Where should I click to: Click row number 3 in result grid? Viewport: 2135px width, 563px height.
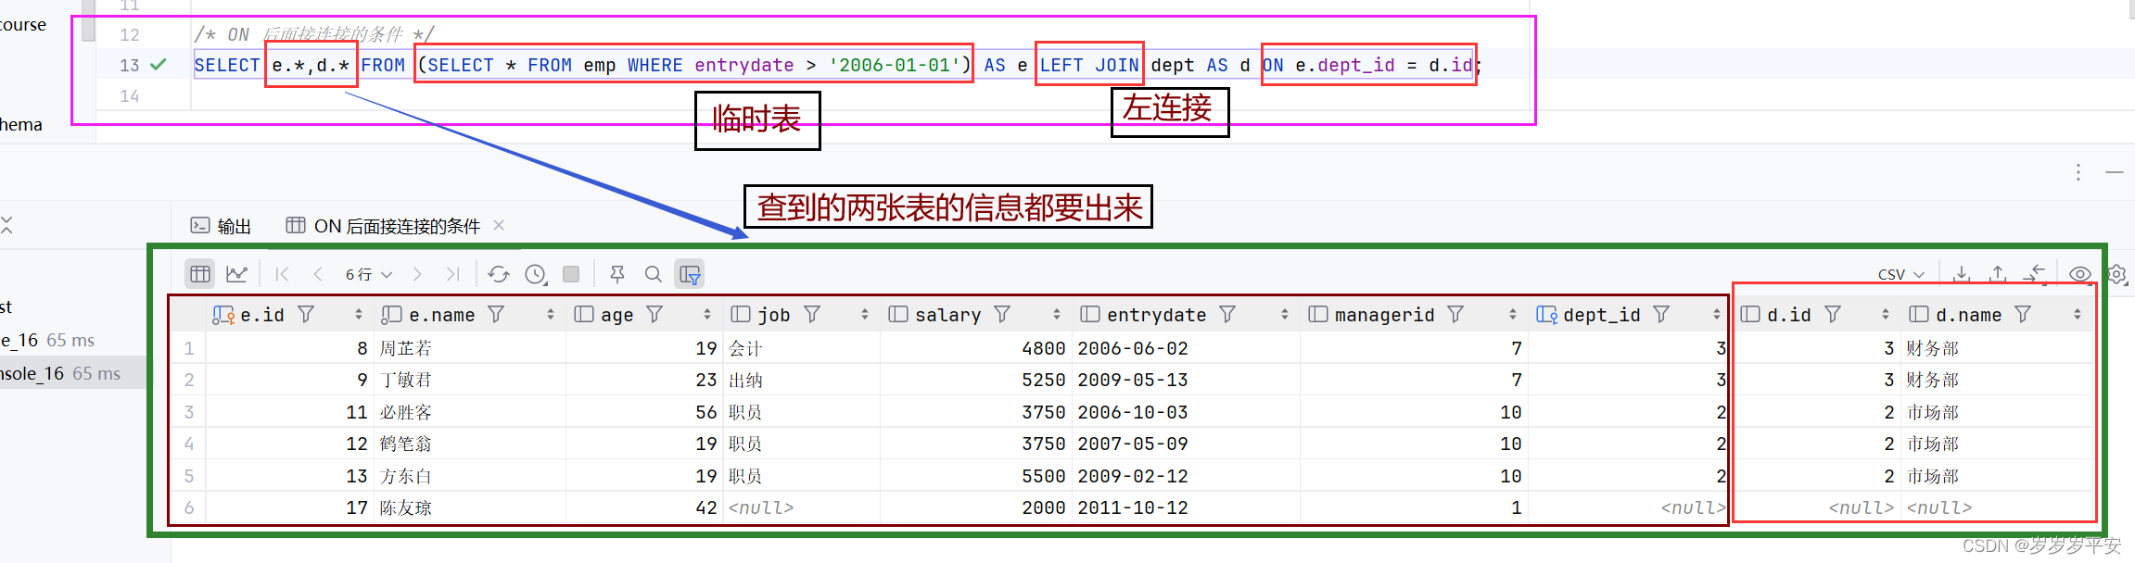tap(189, 412)
